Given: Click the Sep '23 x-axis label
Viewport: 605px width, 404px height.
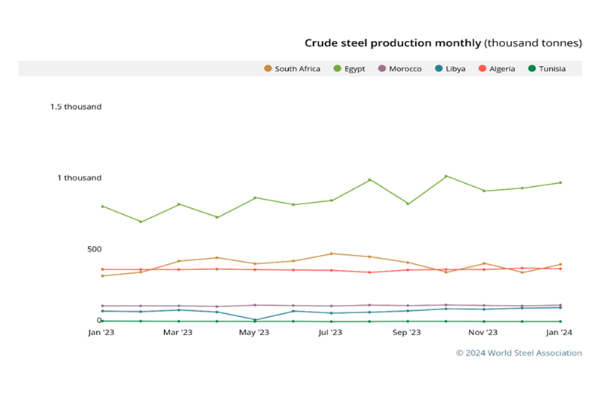Looking at the screenshot, I should click(x=408, y=332).
